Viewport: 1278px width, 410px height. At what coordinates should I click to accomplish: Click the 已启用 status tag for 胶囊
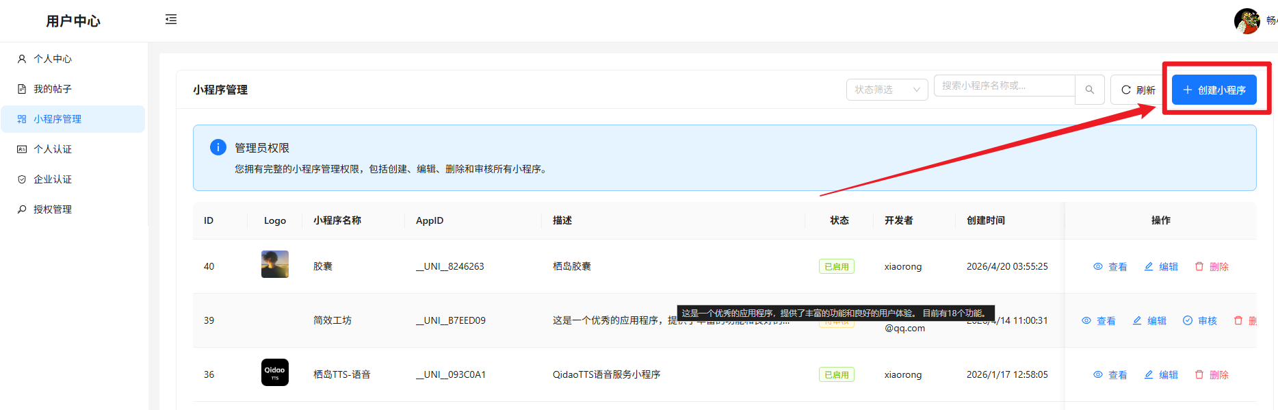click(837, 266)
